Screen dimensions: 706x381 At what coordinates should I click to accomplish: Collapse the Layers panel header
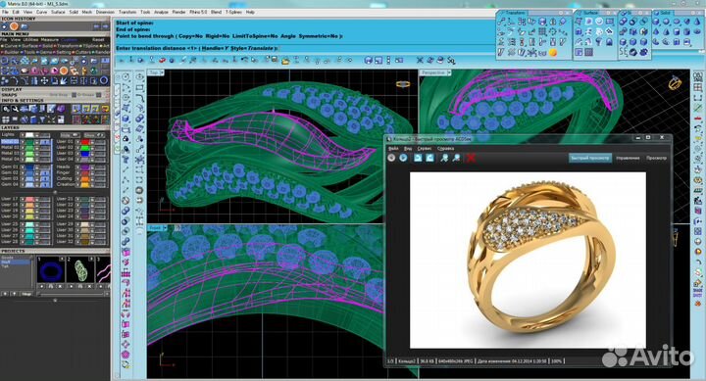click(x=55, y=127)
